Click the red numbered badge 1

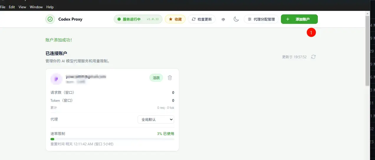(311, 32)
